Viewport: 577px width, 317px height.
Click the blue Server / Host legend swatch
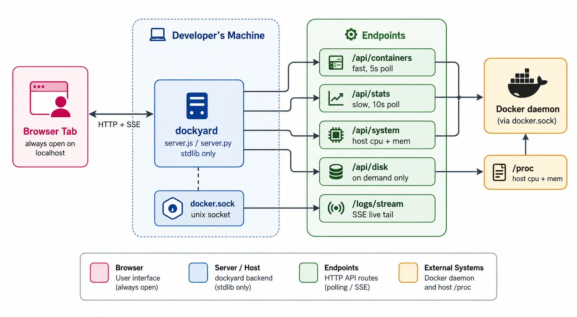tap(198, 273)
